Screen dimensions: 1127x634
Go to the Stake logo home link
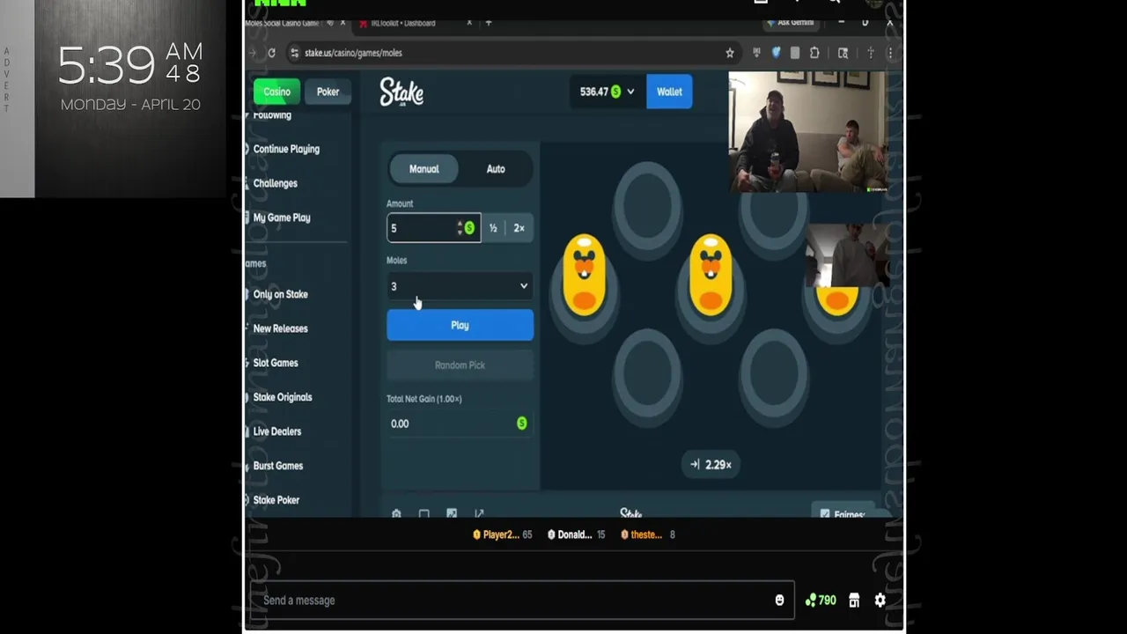pyautogui.click(x=401, y=92)
